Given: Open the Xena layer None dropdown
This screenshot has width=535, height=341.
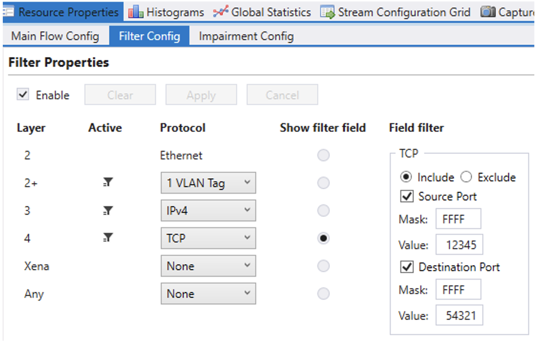Looking at the screenshot, I should click(x=208, y=266).
